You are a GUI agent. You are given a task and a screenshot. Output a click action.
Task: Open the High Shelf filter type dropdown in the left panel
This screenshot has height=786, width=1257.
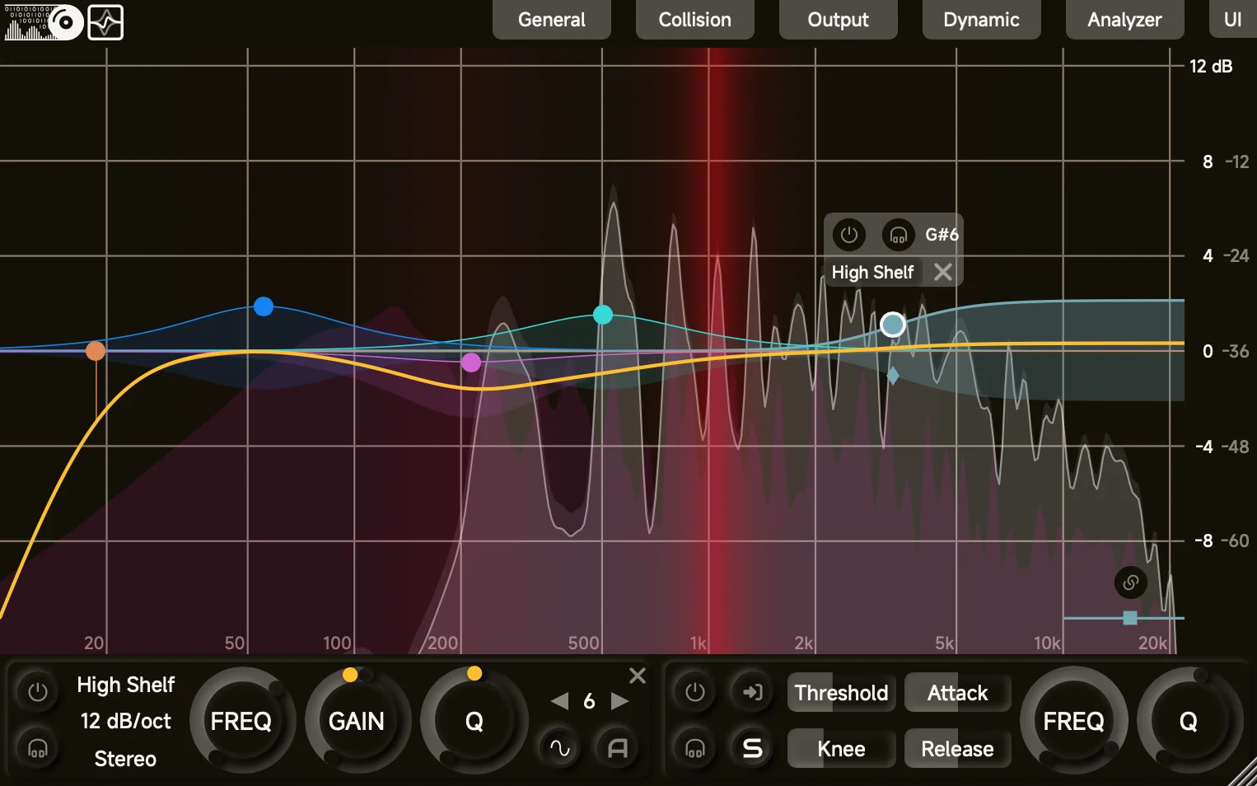(x=126, y=685)
